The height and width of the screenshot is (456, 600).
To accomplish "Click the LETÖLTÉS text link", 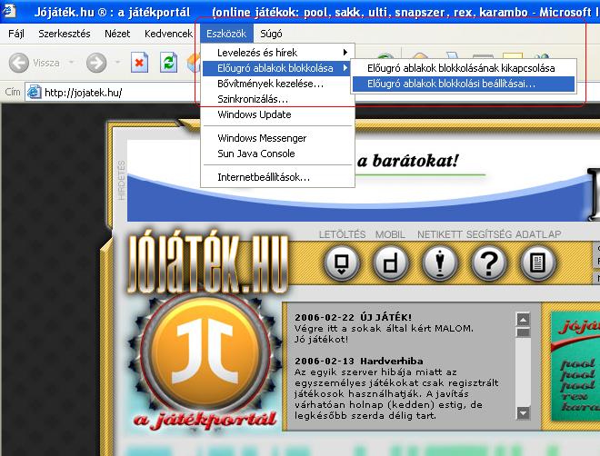I will click(x=342, y=234).
